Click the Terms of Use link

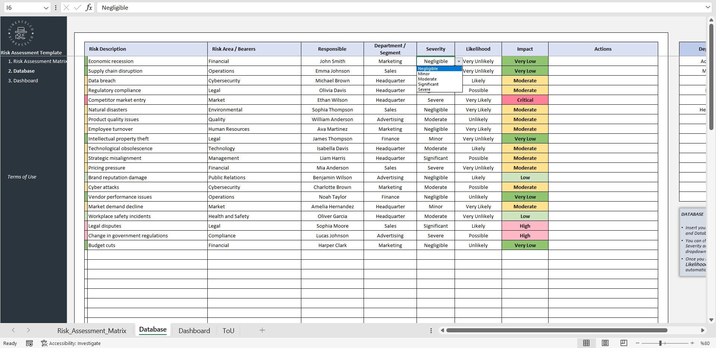(x=22, y=177)
